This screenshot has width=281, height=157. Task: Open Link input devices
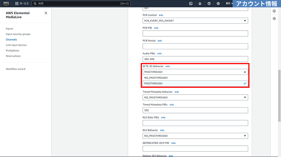pyautogui.click(x=16, y=45)
